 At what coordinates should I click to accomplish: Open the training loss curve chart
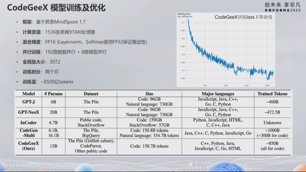click(x=226, y=50)
